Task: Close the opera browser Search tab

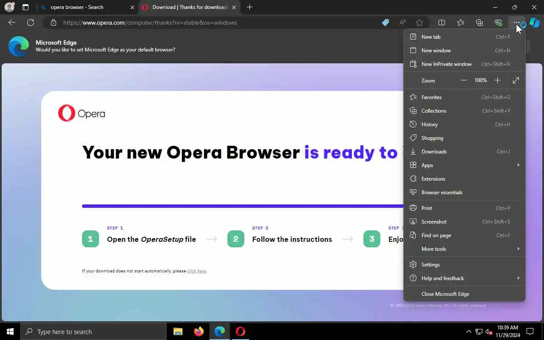Action: 132,7
